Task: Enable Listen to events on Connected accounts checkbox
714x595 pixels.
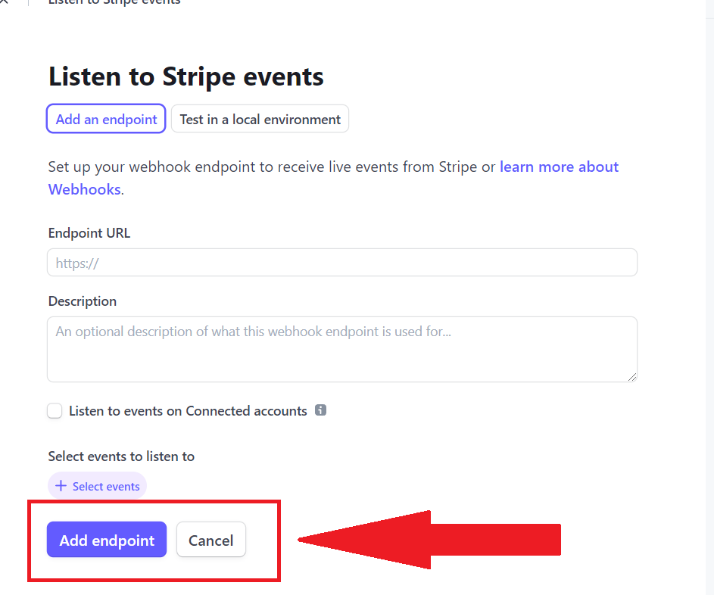Action: pyautogui.click(x=55, y=410)
